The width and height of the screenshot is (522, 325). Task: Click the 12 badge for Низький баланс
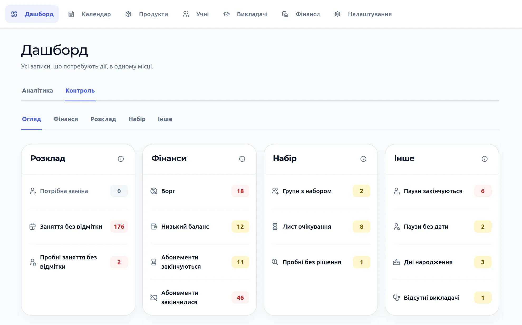pyautogui.click(x=240, y=226)
